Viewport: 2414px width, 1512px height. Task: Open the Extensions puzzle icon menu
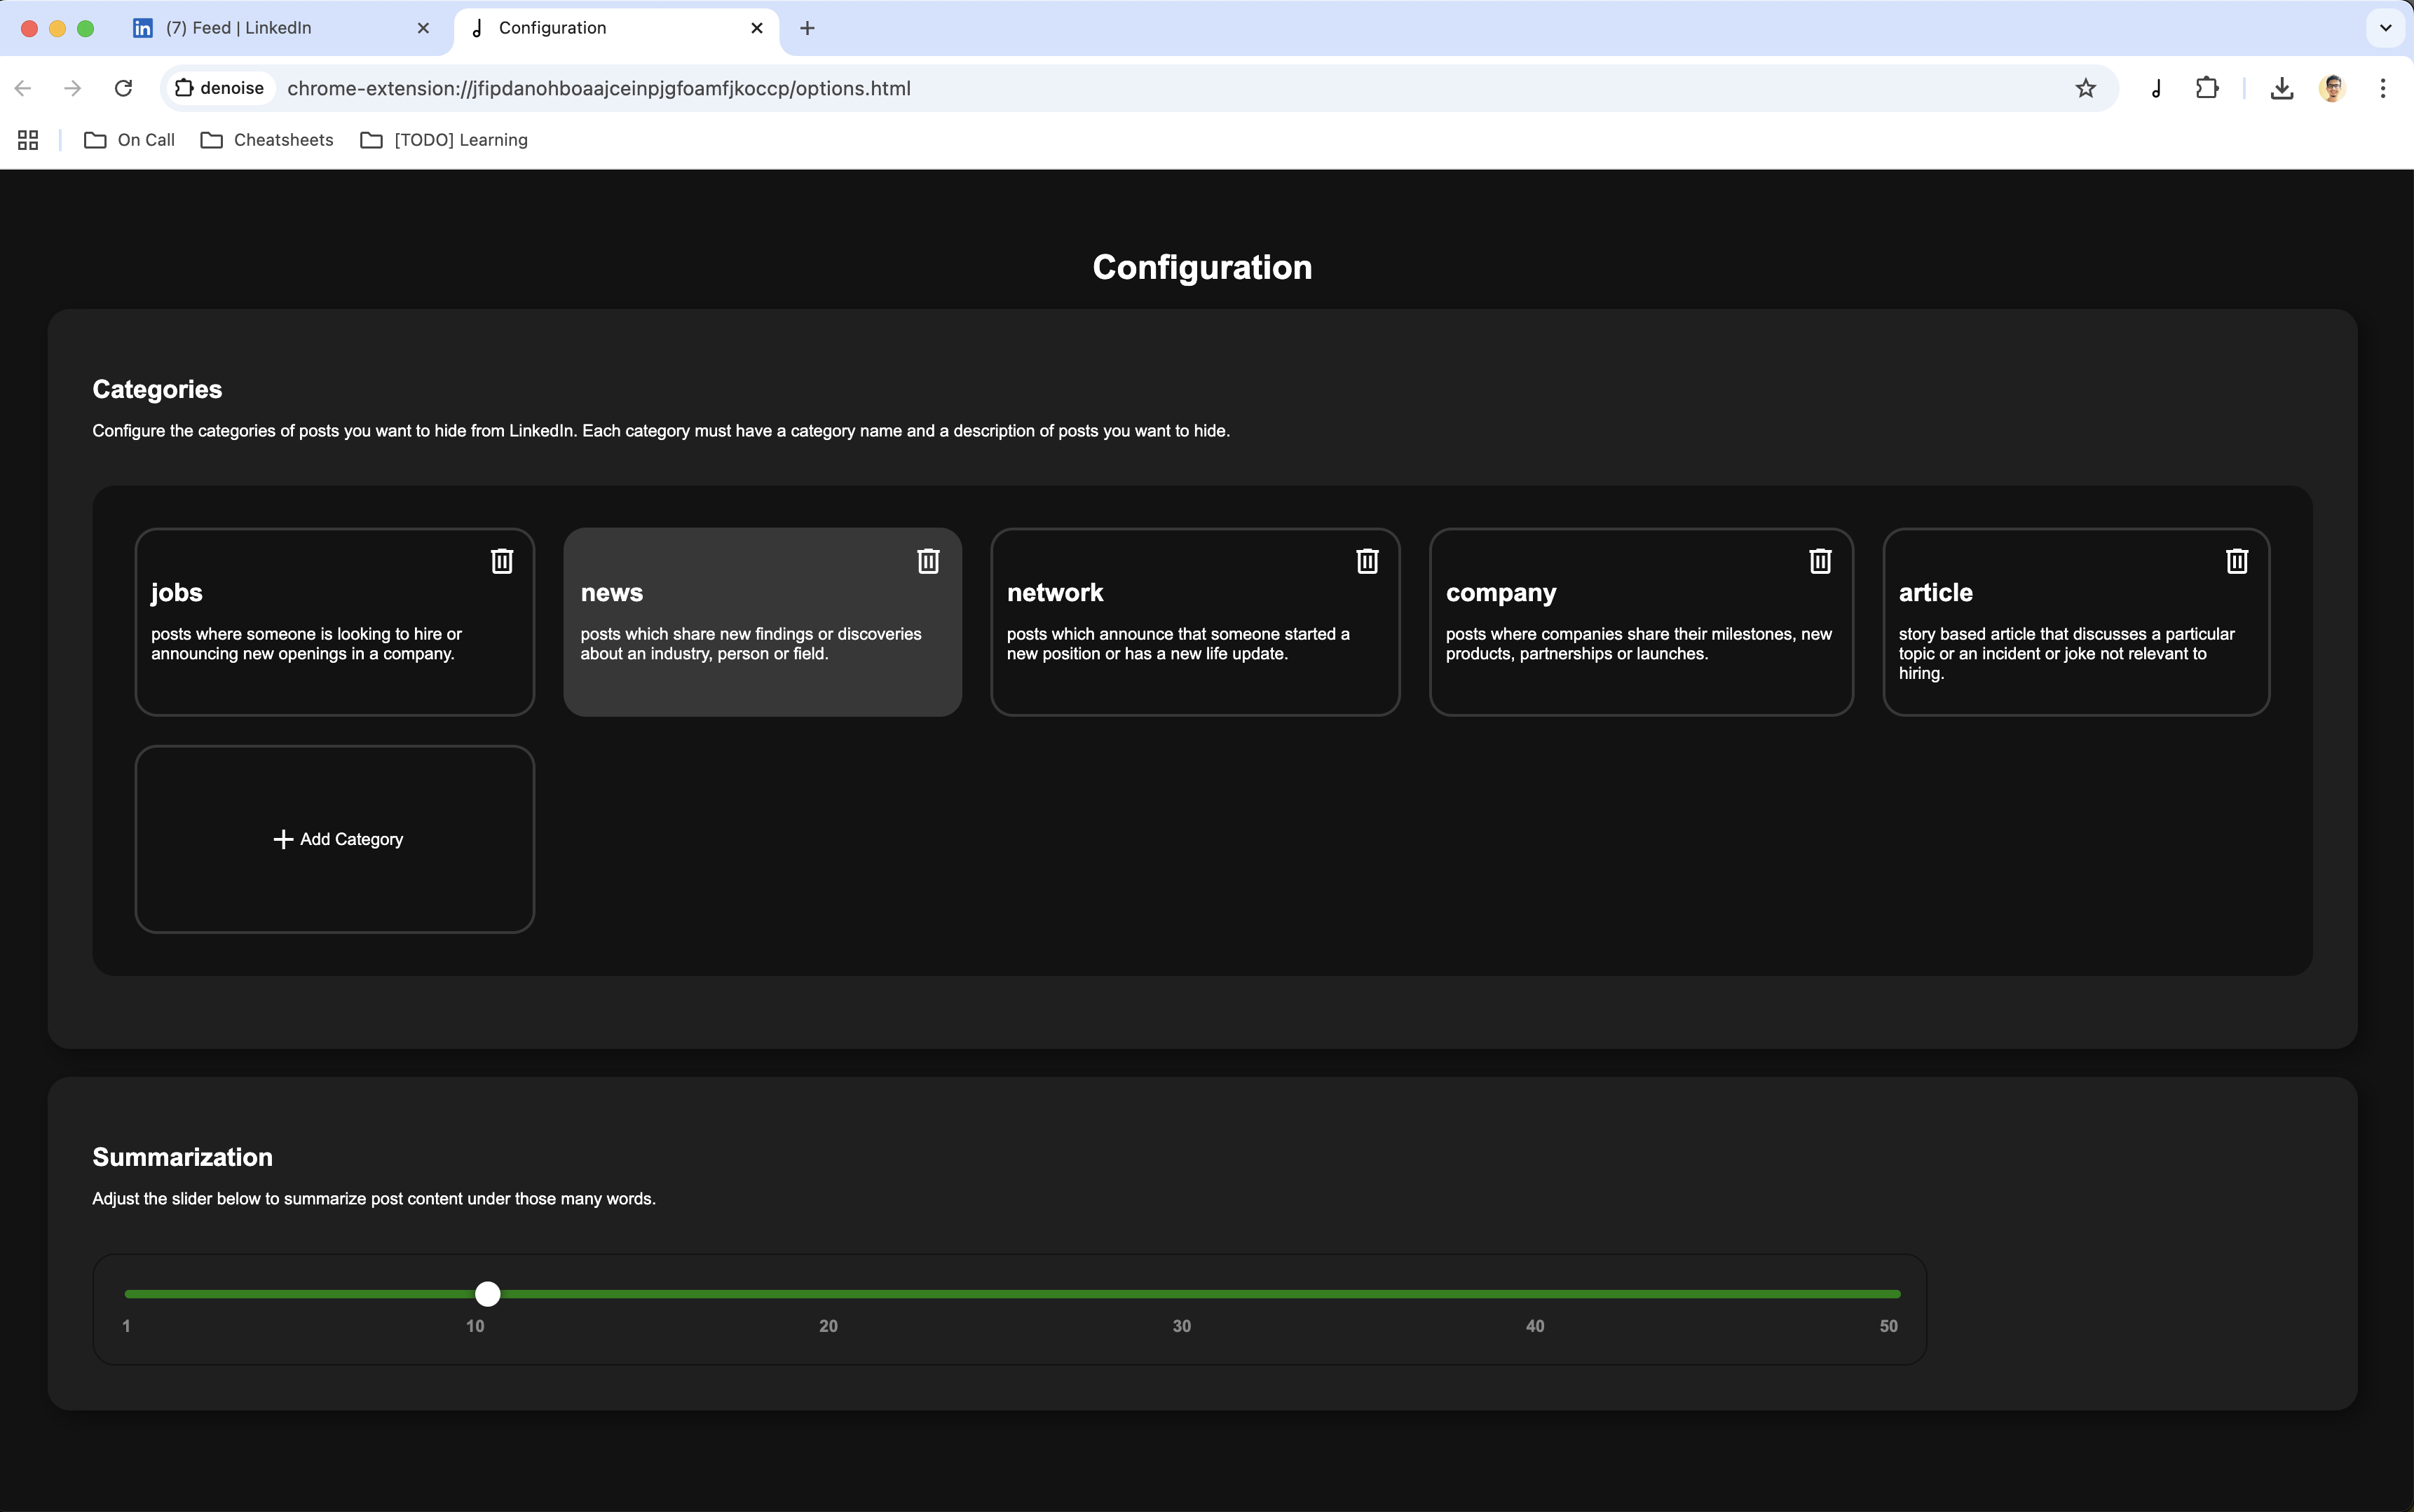2207,88
